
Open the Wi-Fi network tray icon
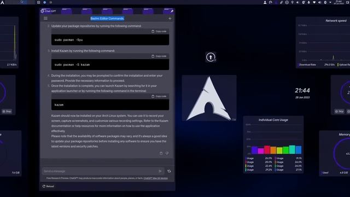314,2
